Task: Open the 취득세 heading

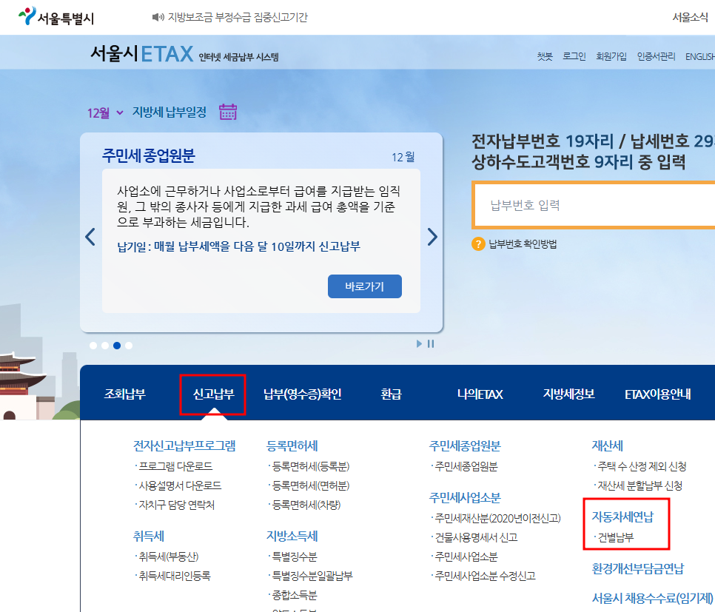Action: (149, 537)
